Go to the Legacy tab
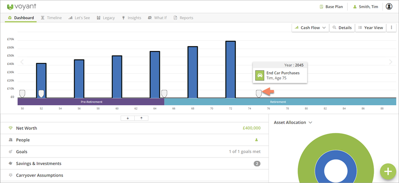 tap(106, 18)
